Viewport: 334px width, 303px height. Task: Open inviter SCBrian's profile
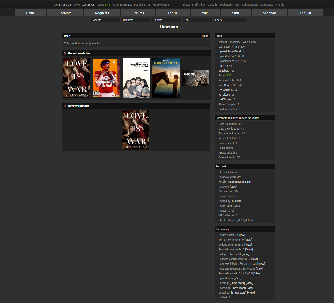237,201
